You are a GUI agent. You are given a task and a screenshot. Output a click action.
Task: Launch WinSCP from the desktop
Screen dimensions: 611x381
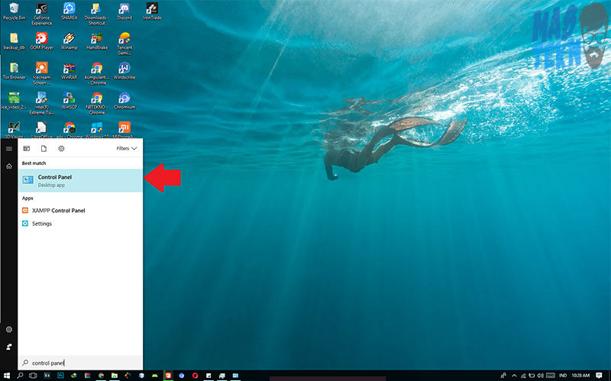pos(69,101)
